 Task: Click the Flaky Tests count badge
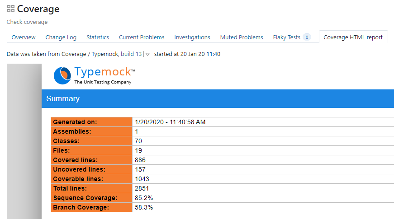click(x=307, y=37)
